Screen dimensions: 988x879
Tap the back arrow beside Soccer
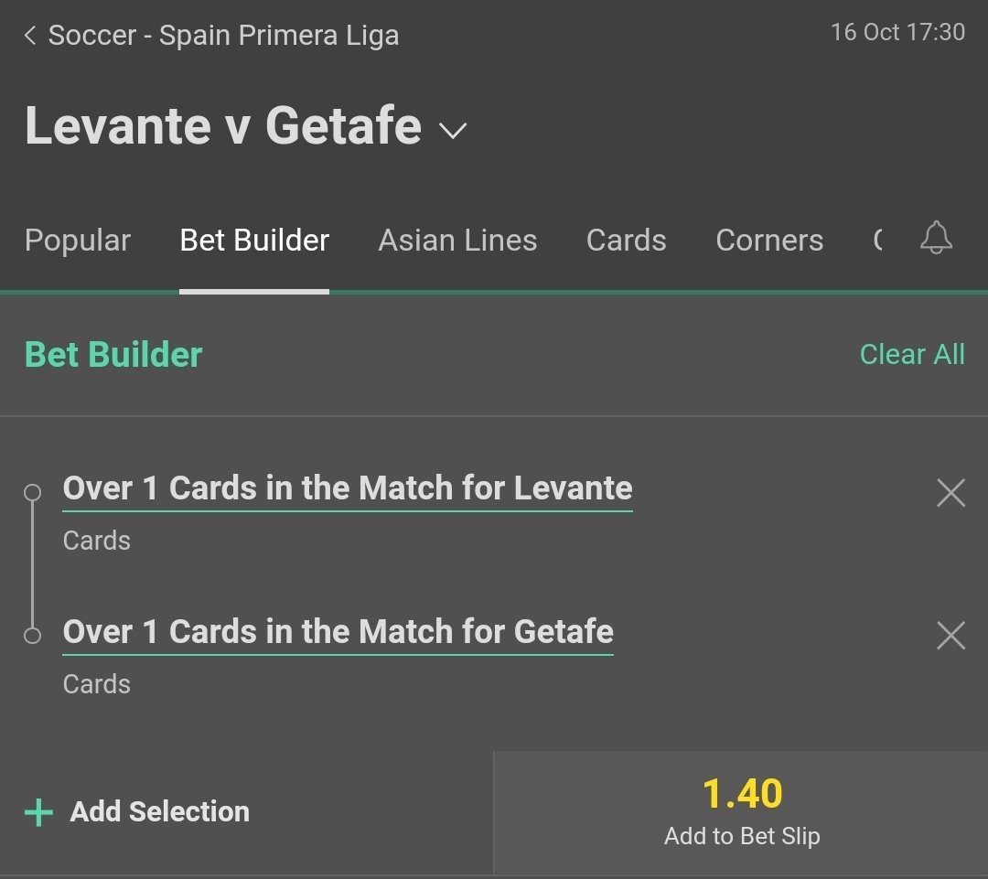click(30, 37)
